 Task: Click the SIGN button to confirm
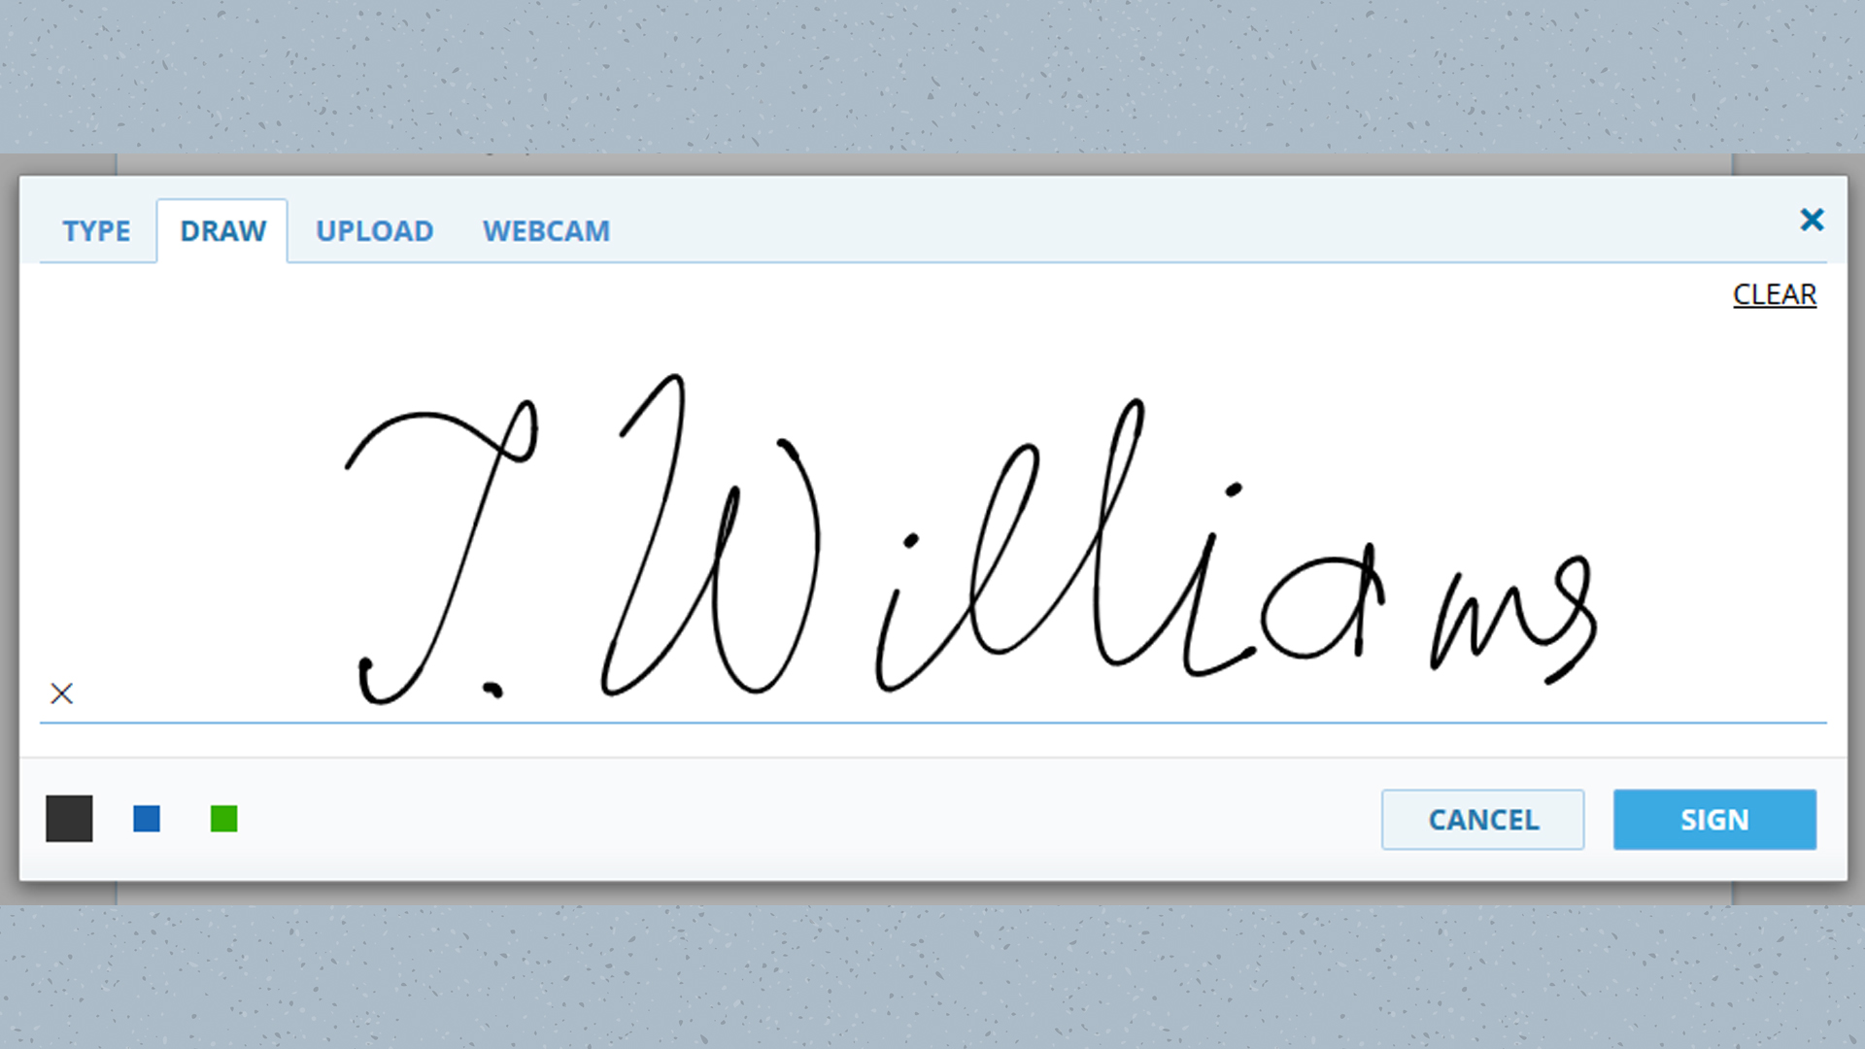tap(1713, 820)
